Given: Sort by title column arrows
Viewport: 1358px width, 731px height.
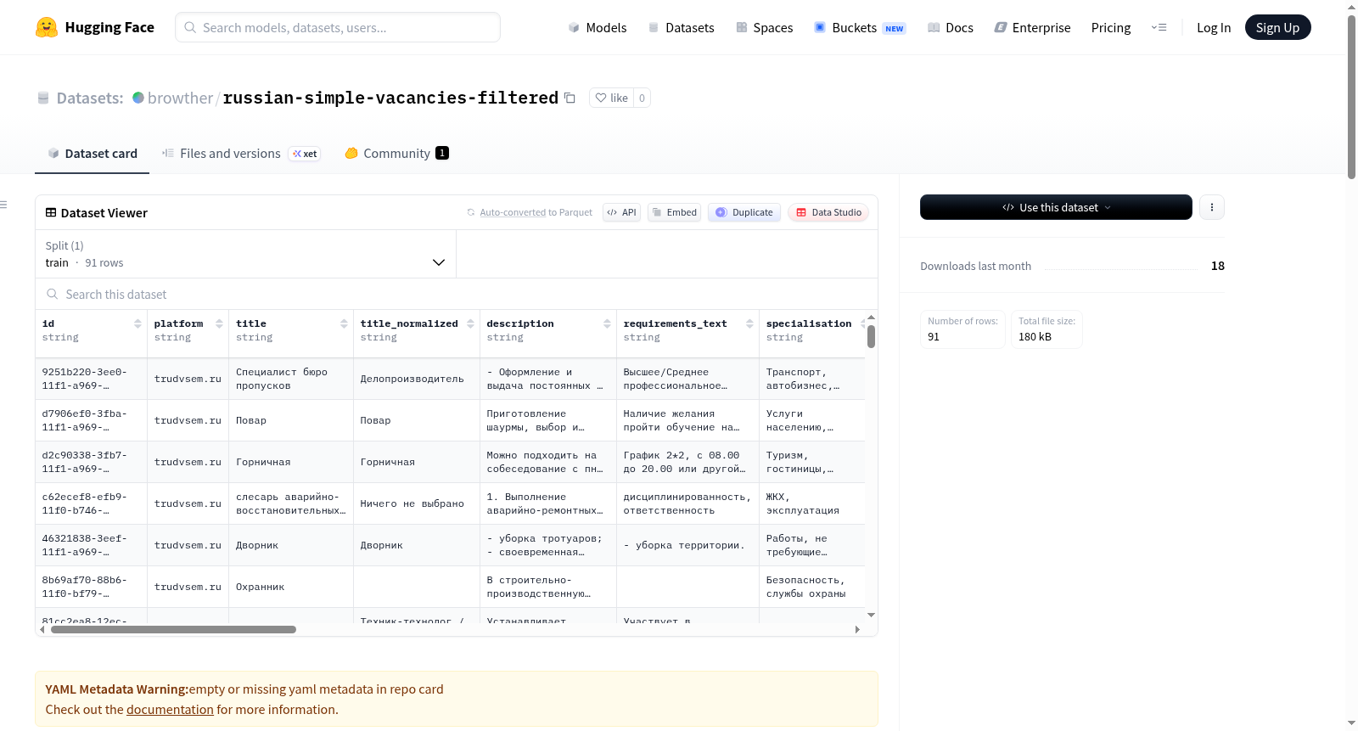Looking at the screenshot, I should coord(344,323).
